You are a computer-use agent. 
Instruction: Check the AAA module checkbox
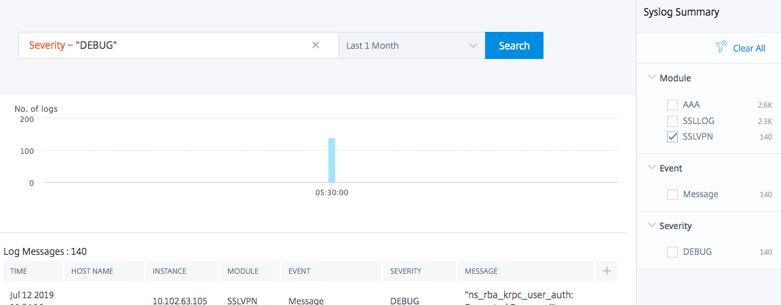(672, 105)
